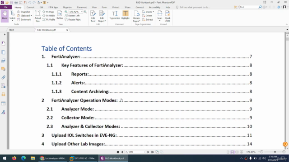The width and height of the screenshot is (289, 162).
Task: Open the Attachments panel paperclip icon
Action: (x=3, y=77)
